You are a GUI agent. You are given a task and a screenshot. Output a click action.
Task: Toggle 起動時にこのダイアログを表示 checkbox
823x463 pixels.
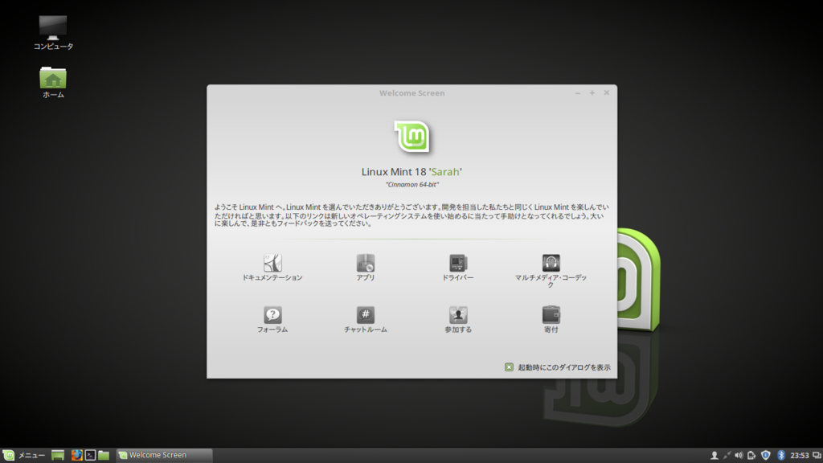coord(509,367)
